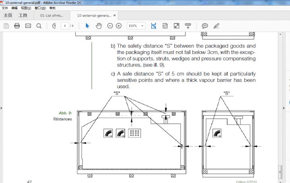Switch to the 01-List ofnts tab
290x183 pixels.
tap(52, 15)
